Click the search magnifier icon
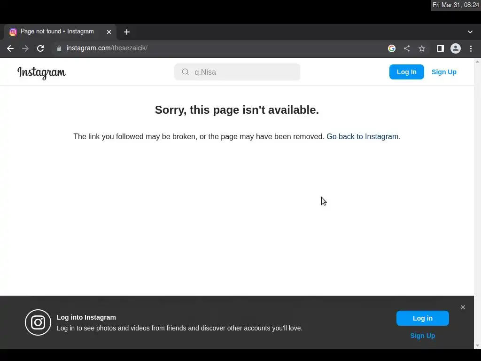481x361 pixels. coord(185,72)
